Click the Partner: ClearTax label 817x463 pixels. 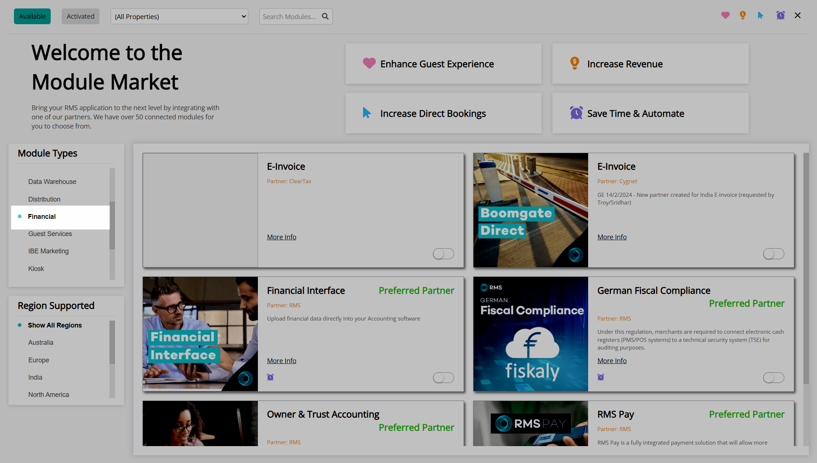coord(289,181)
